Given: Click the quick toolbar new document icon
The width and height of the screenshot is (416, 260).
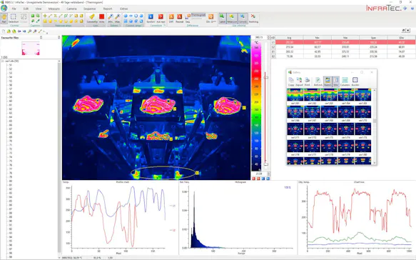Looking at the screenshot, I should point(4,31).
